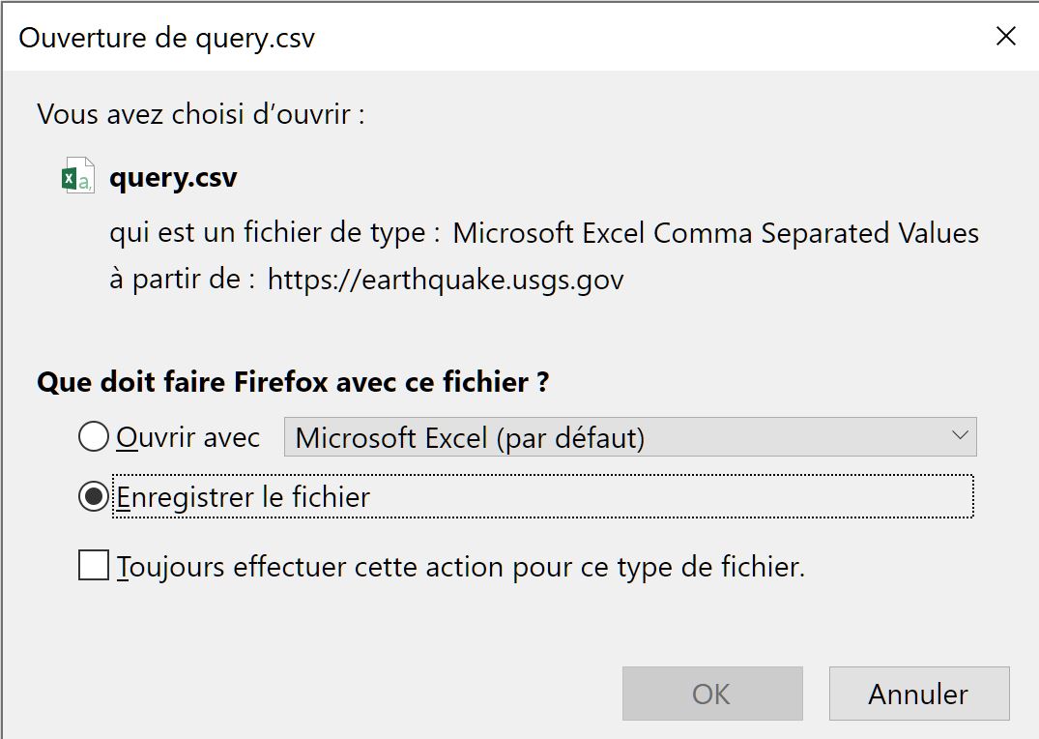Click the "Ouvrir avec" label text

click(x=188, y=438)
